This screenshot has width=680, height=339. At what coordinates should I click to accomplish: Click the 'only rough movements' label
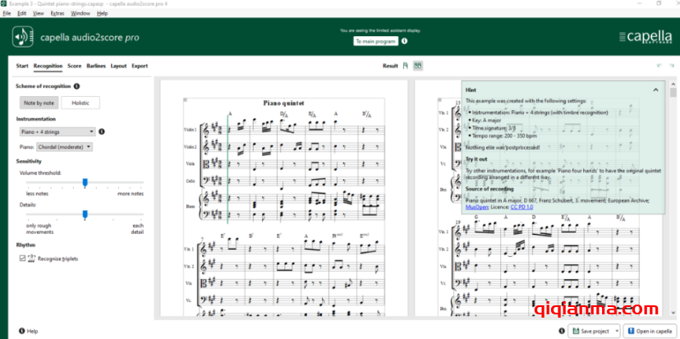39,229
